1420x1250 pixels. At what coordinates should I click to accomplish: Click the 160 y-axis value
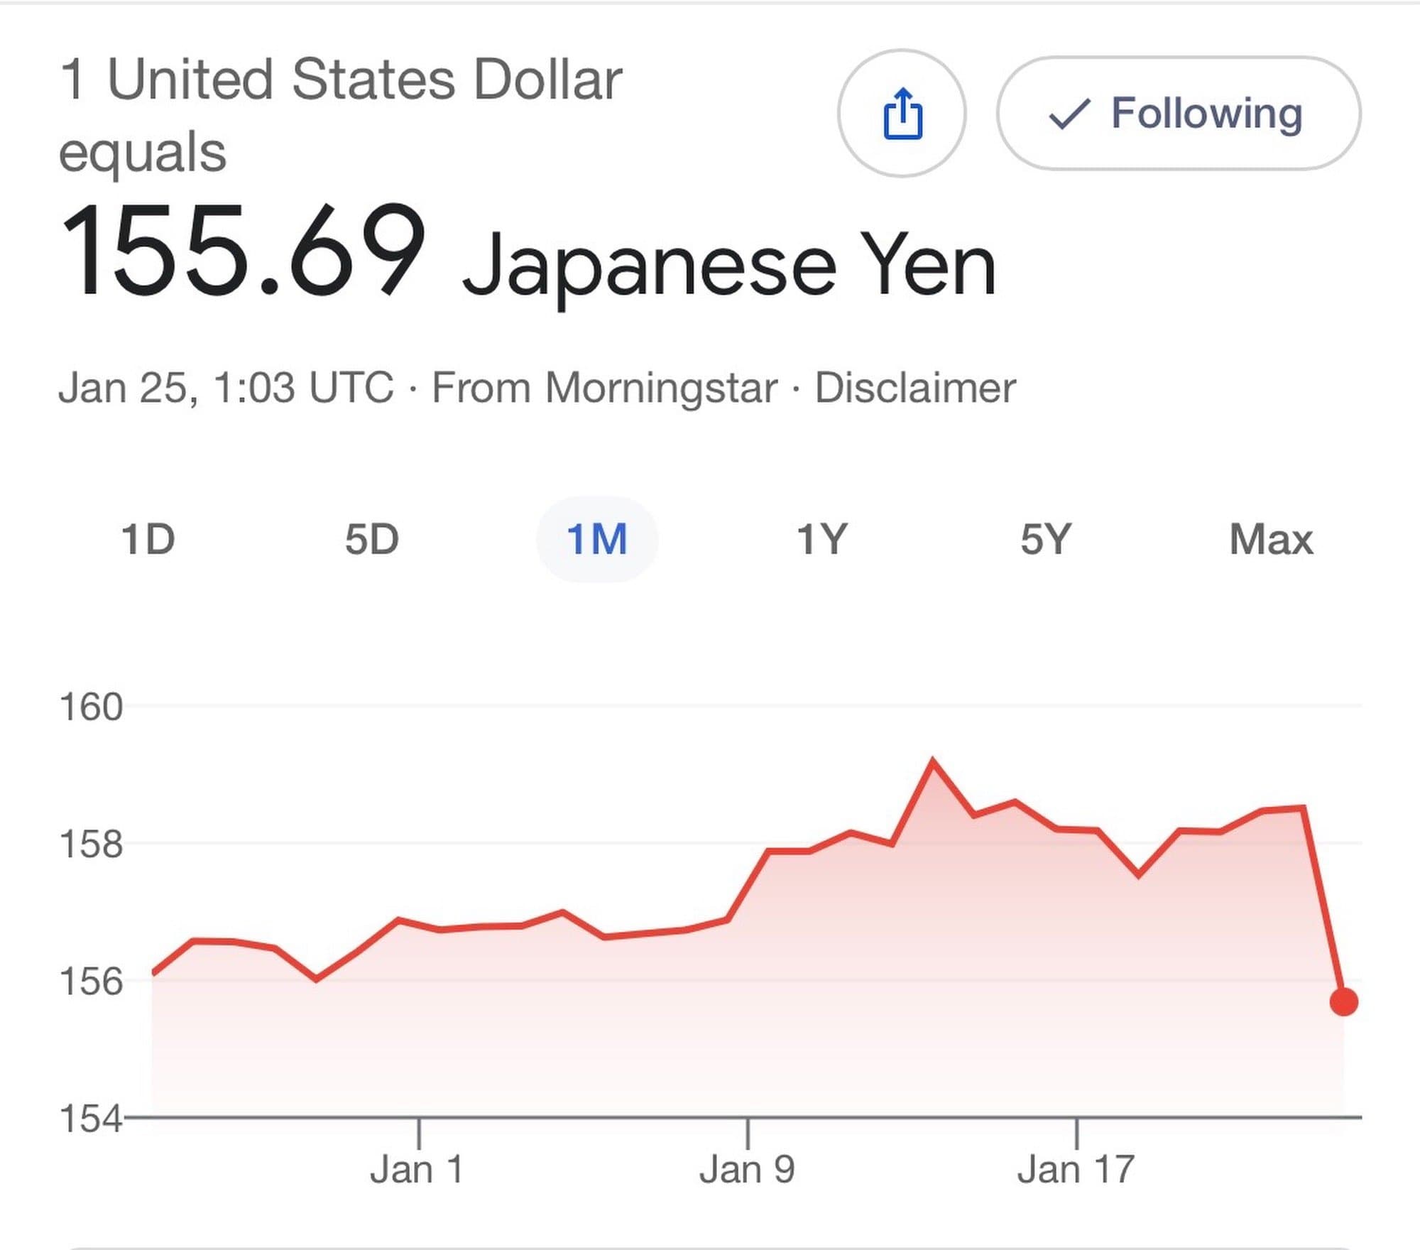click(92, 707)
